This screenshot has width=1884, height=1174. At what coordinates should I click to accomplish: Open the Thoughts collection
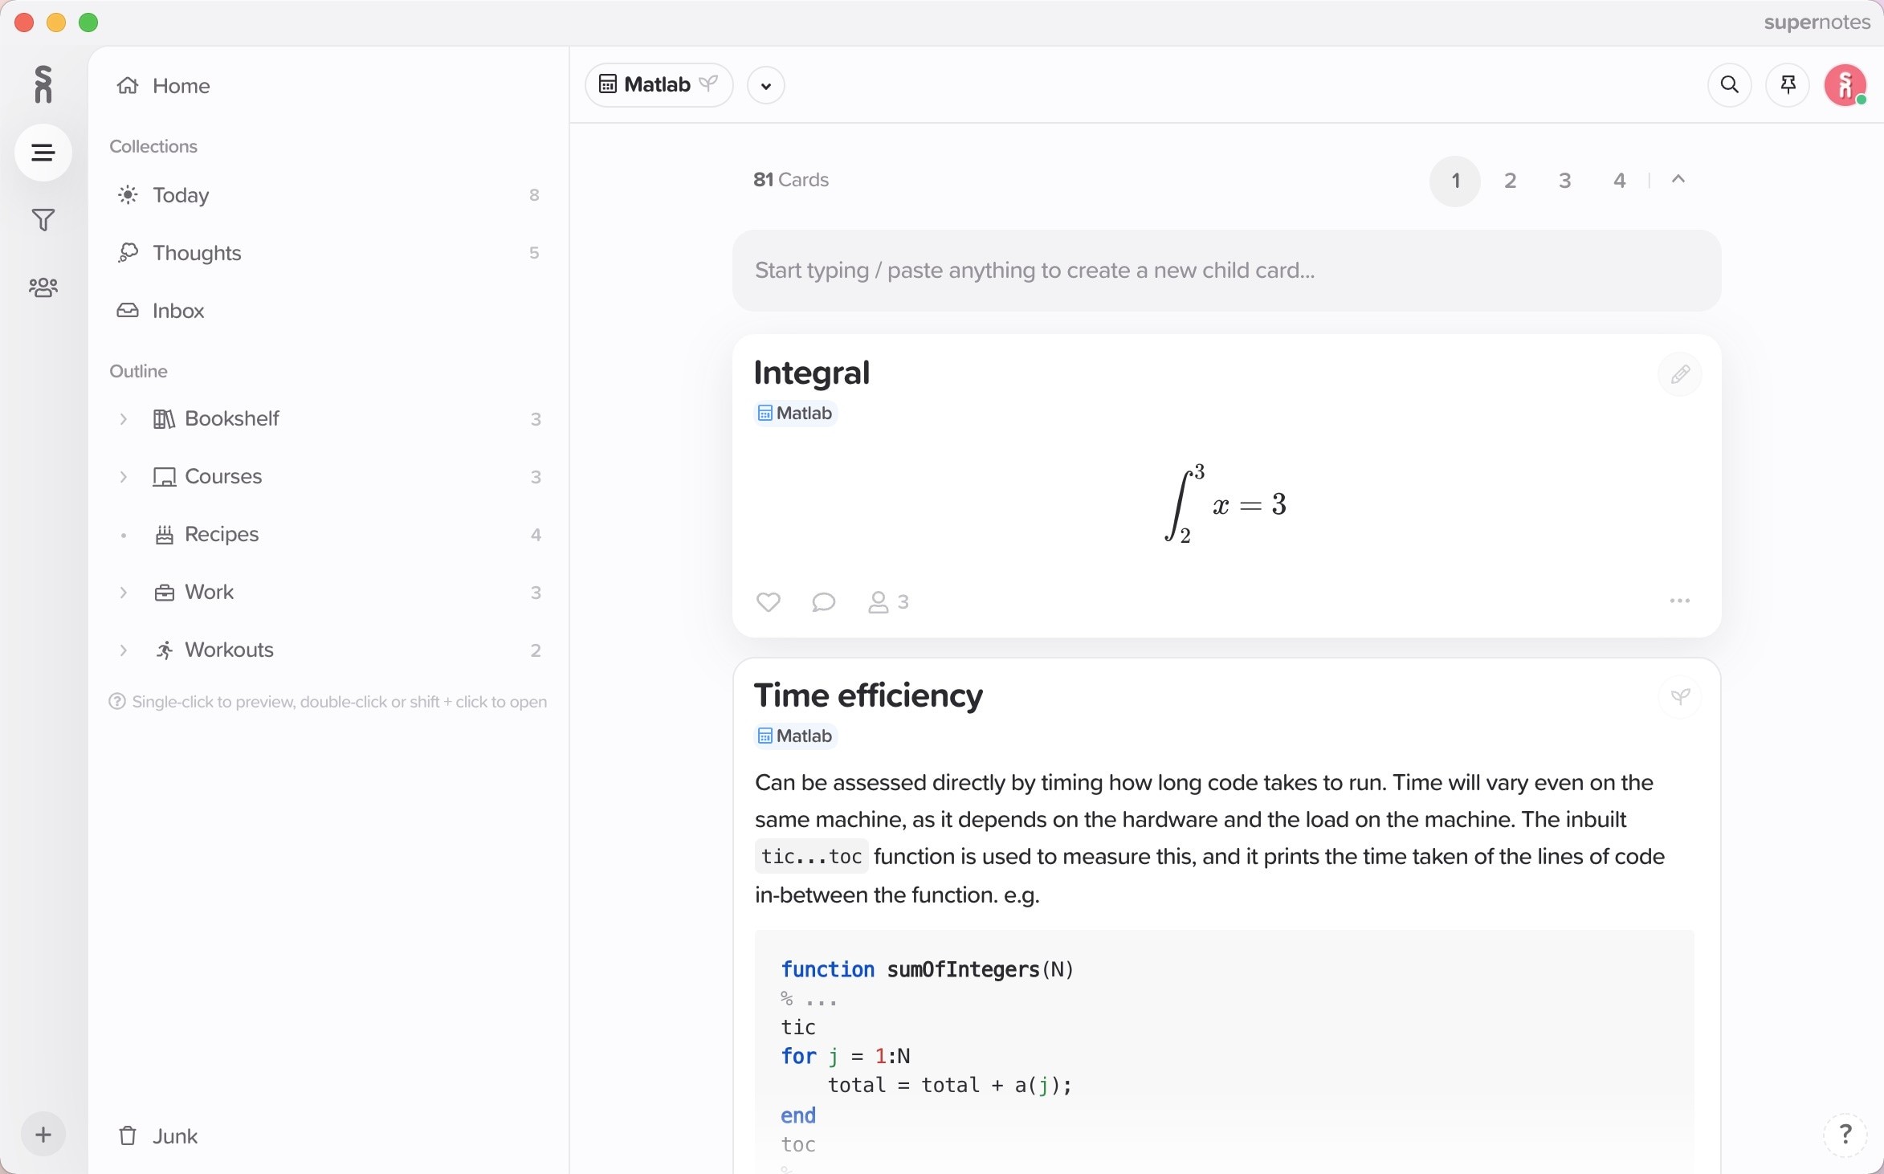click(198, 253)
